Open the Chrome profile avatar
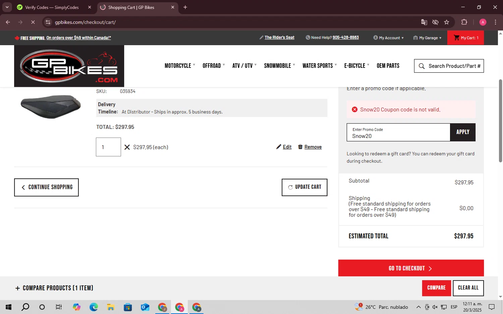The image size is (503, 314). pyautogui.click(x=483, y=22)
